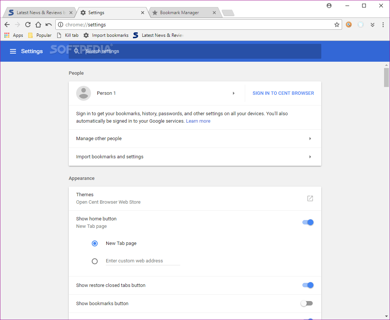390x320 pixels.
Task: Close the Bookmark Manager tab
Action: click(214, 12)
